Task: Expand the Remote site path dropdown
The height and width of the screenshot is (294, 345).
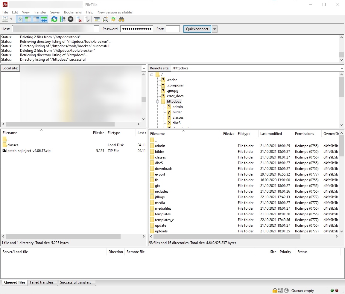Action: tap(342, 68)
